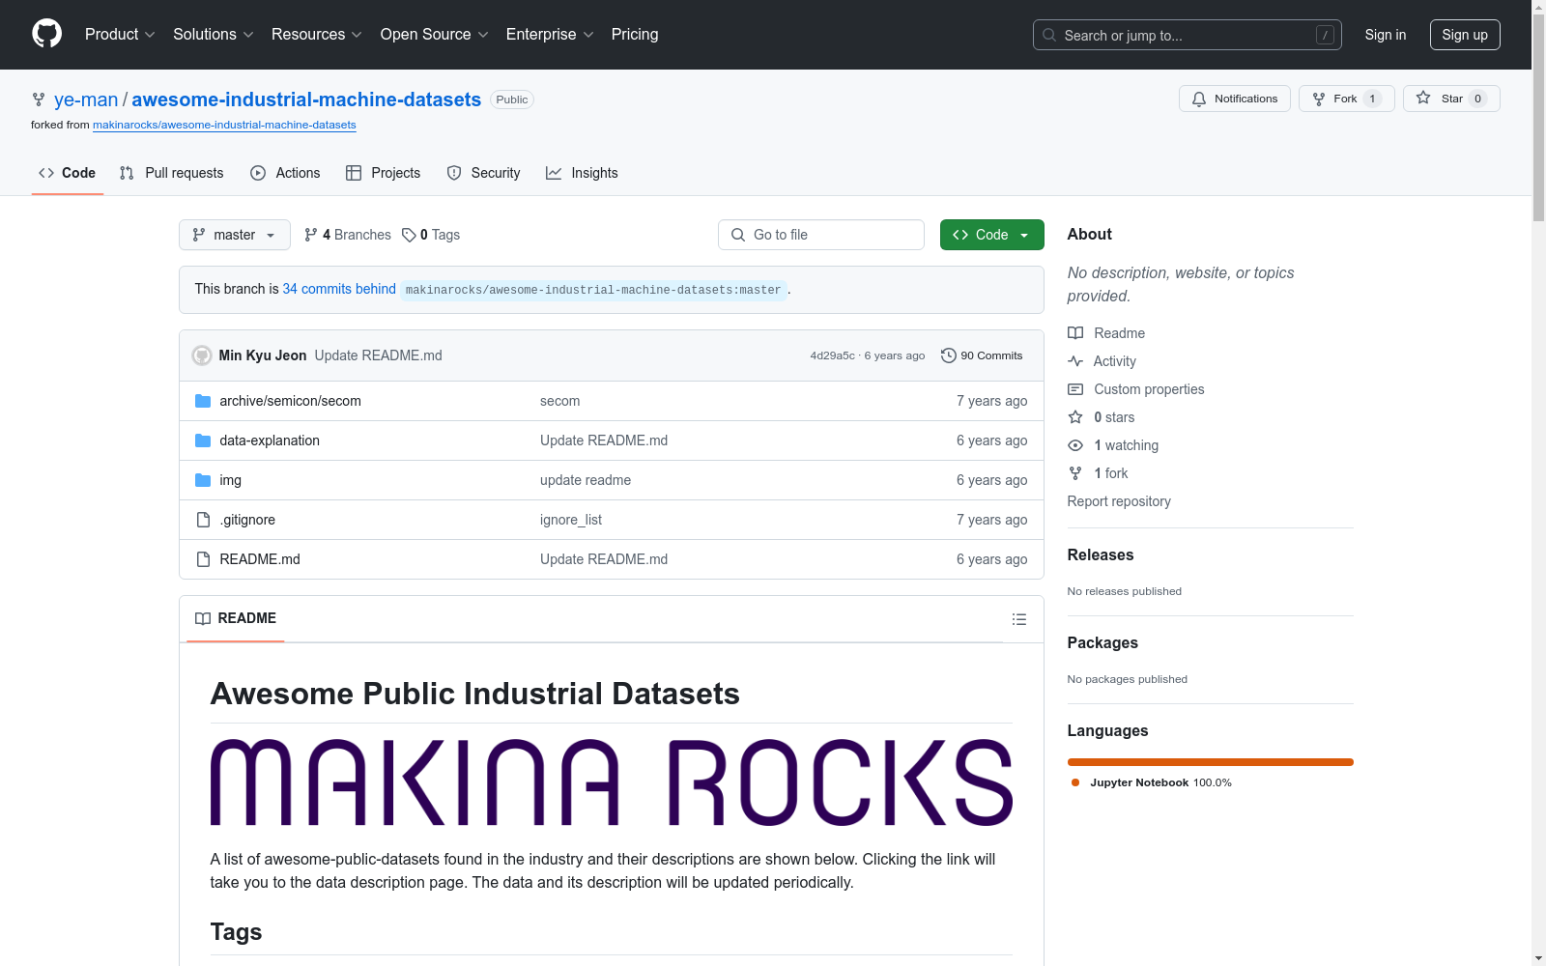Viewport: 1546px width, 966px height.
Task: Click the Search or jump to field
Action: point(1188,35)
